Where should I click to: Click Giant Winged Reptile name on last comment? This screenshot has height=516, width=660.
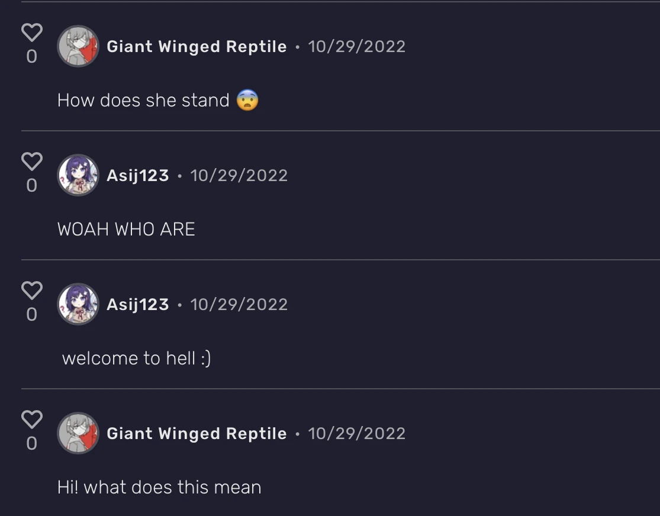pos(197,434)
